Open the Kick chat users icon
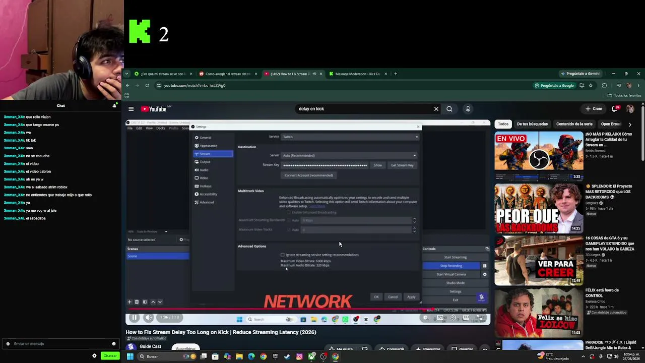This screenshot has height=363, width=645. coord(115,105)
